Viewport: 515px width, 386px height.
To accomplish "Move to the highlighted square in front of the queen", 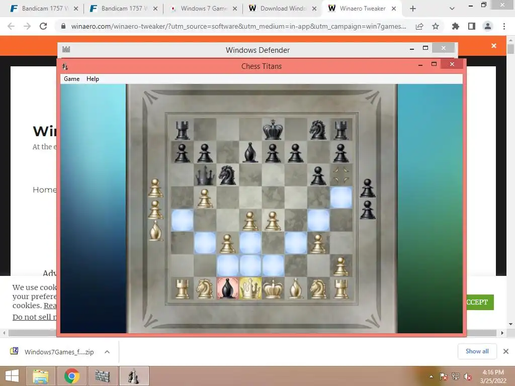I will [x=250, y=266].
